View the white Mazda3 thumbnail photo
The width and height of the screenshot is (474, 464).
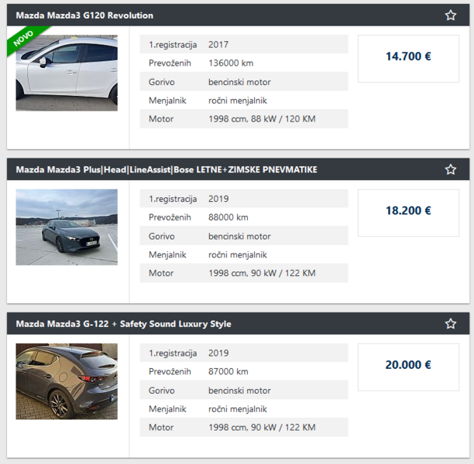click(67, 73)
